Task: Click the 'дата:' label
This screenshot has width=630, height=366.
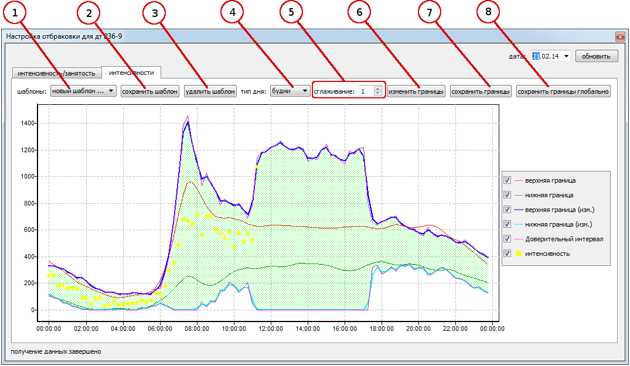Action: click(x=517, y=57)
